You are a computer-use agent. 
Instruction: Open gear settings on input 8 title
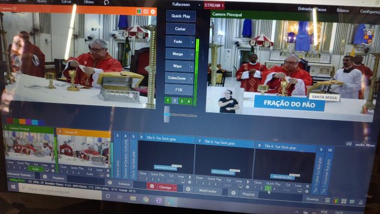click(307, 191)
